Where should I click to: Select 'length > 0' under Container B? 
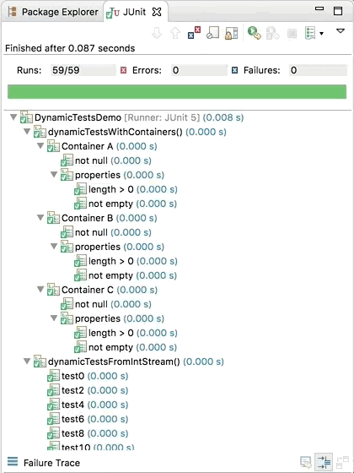(126, 261)
